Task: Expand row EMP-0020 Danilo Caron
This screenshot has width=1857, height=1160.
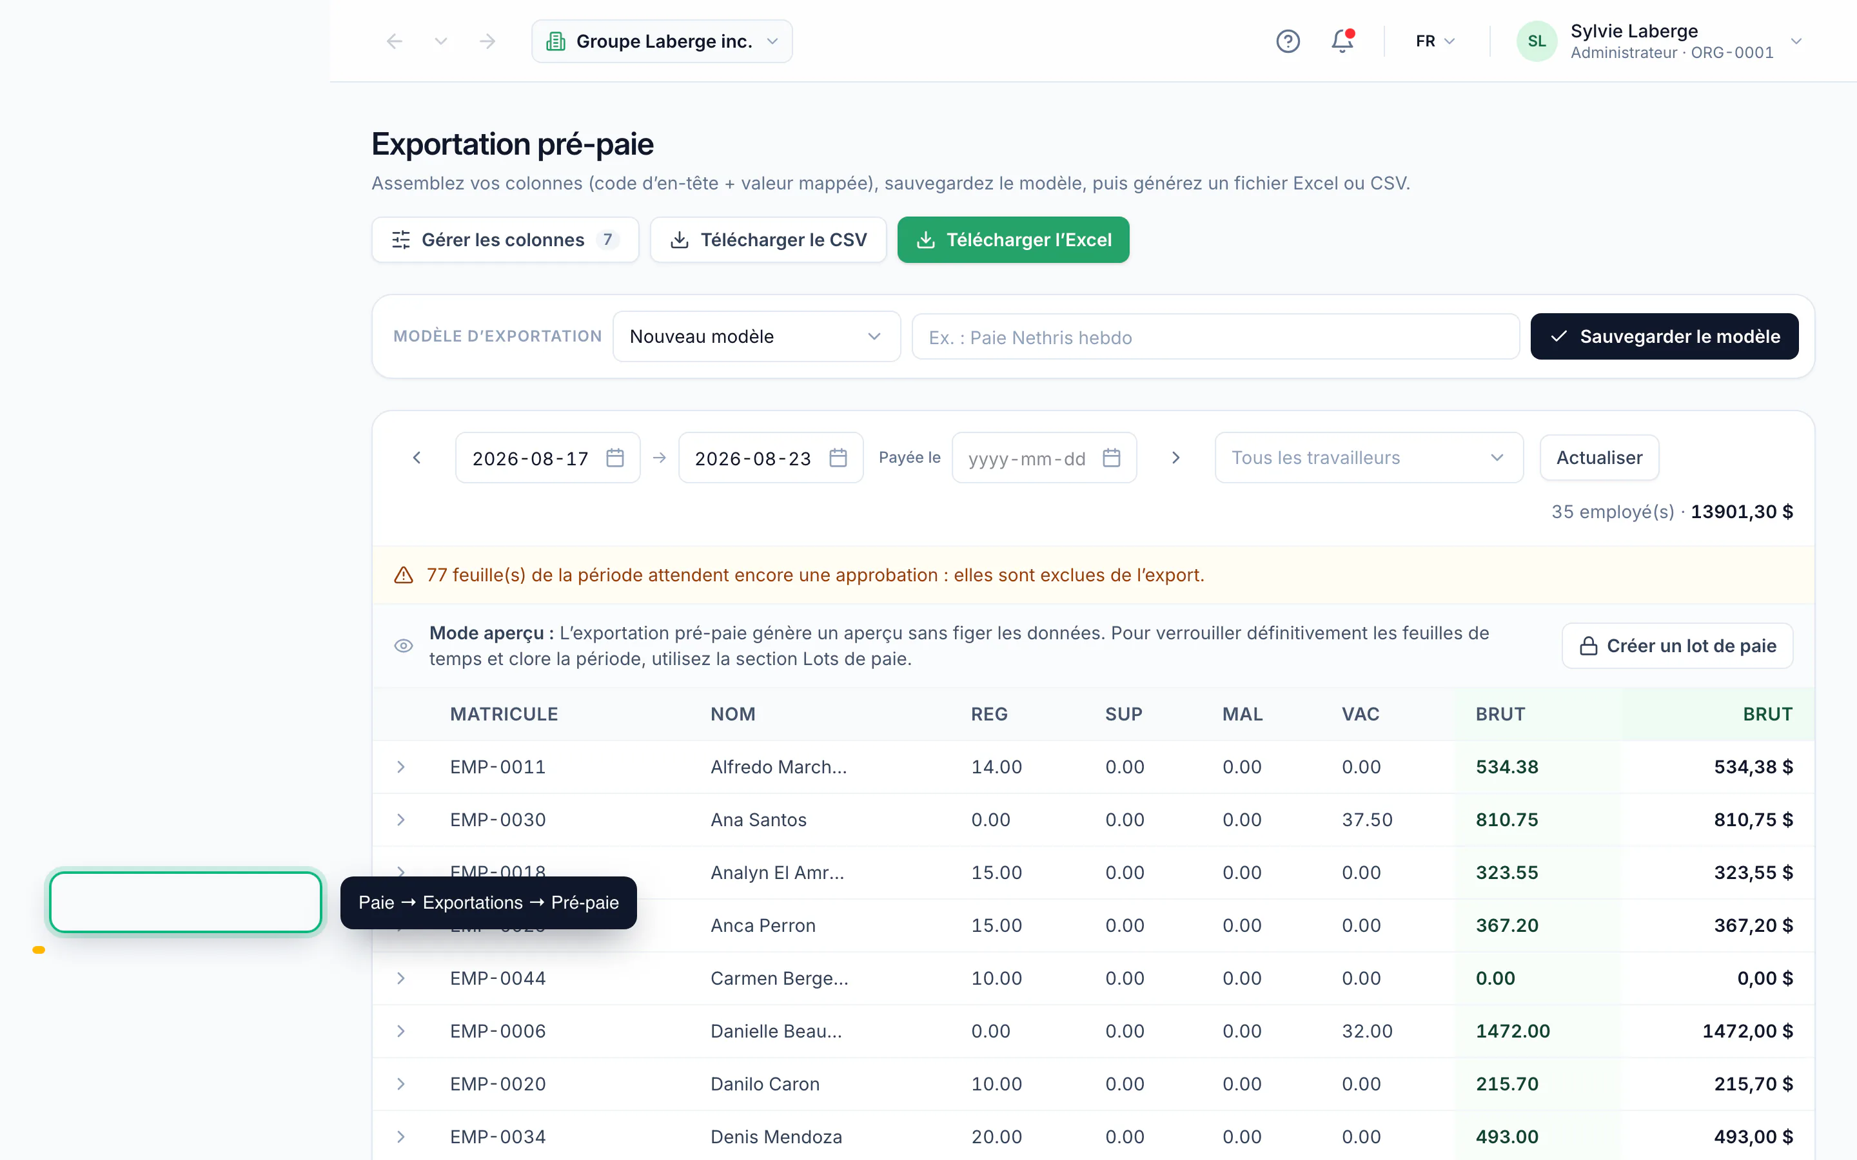Action: point(400,1084)
